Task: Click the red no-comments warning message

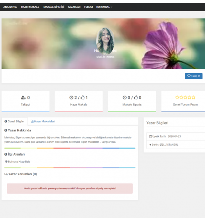Action: [70, 188]
